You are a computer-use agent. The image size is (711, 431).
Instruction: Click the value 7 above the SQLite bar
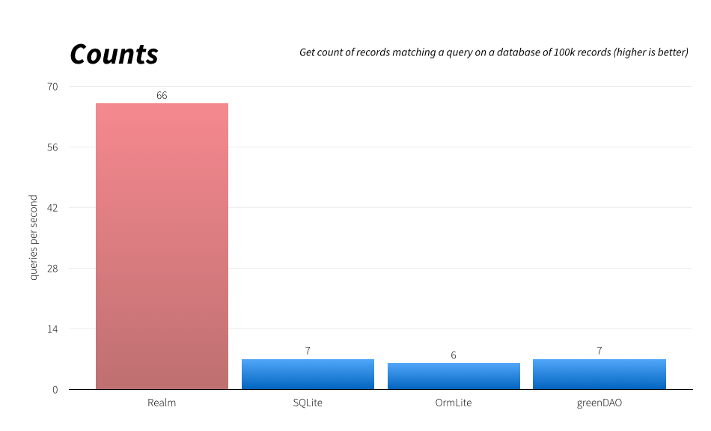pyautogui.click(x=308, y=351)
